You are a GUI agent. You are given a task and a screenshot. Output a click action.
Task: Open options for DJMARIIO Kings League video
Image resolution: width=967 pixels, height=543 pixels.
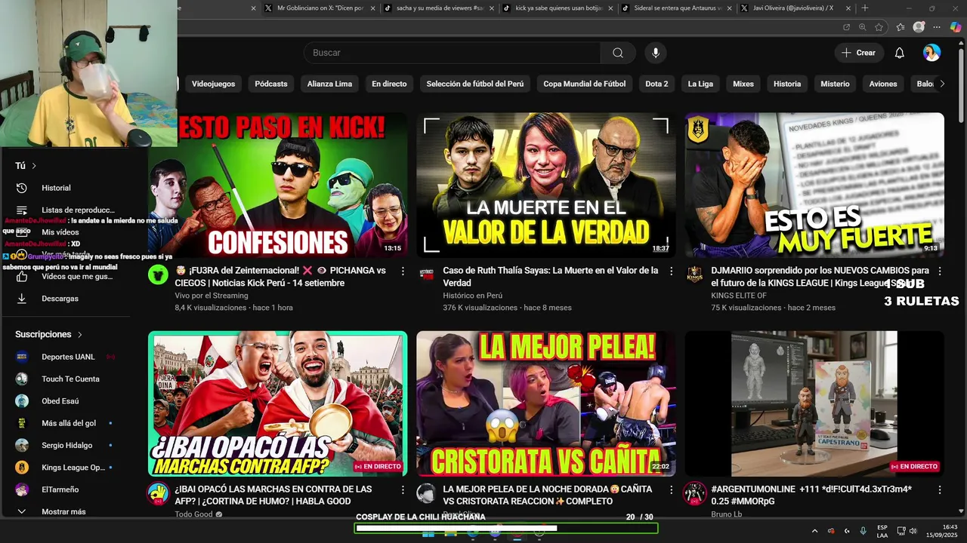click(940, 271)
